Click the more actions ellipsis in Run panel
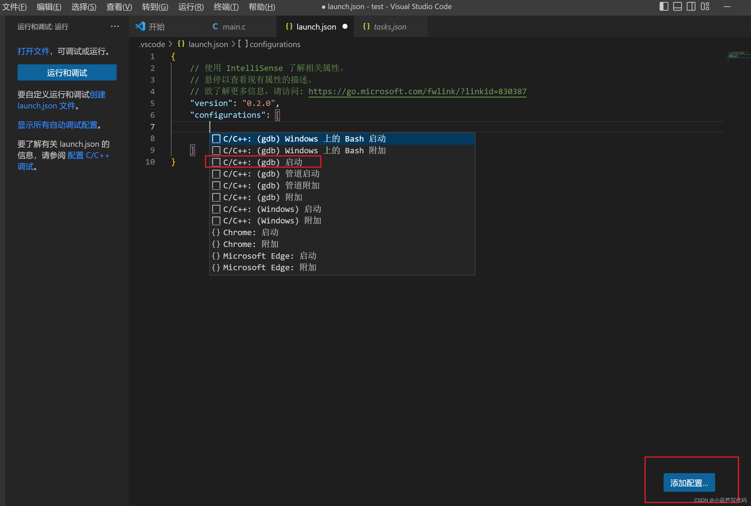 click(114, 27)
